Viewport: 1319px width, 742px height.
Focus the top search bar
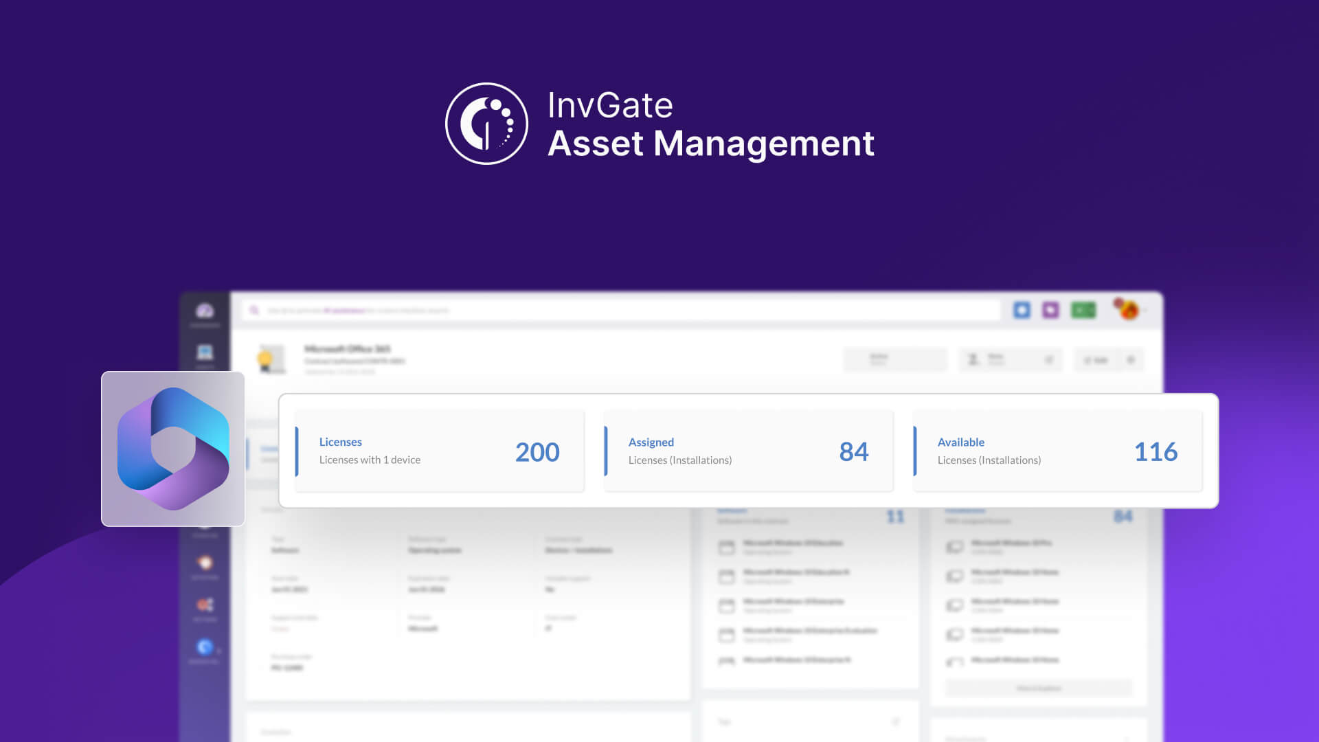point(622,311)
